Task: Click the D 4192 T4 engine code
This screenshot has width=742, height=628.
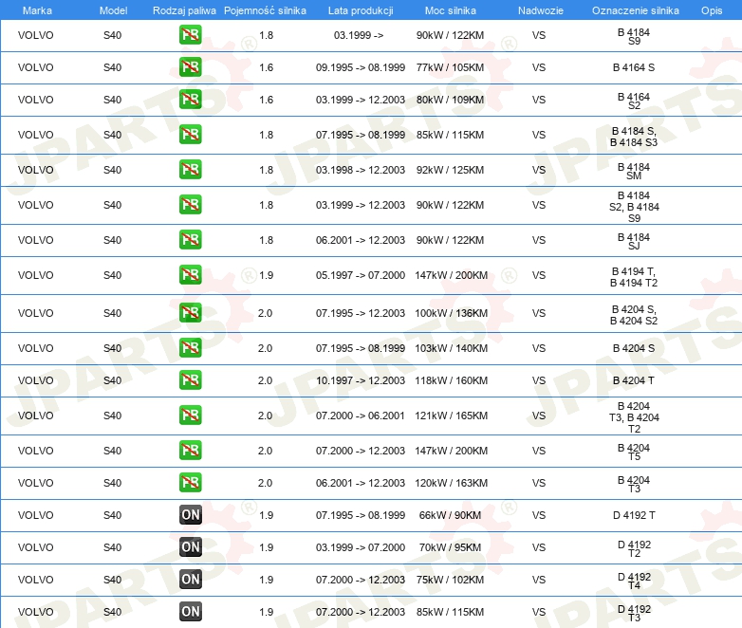Action: click(x=634, y=582)
